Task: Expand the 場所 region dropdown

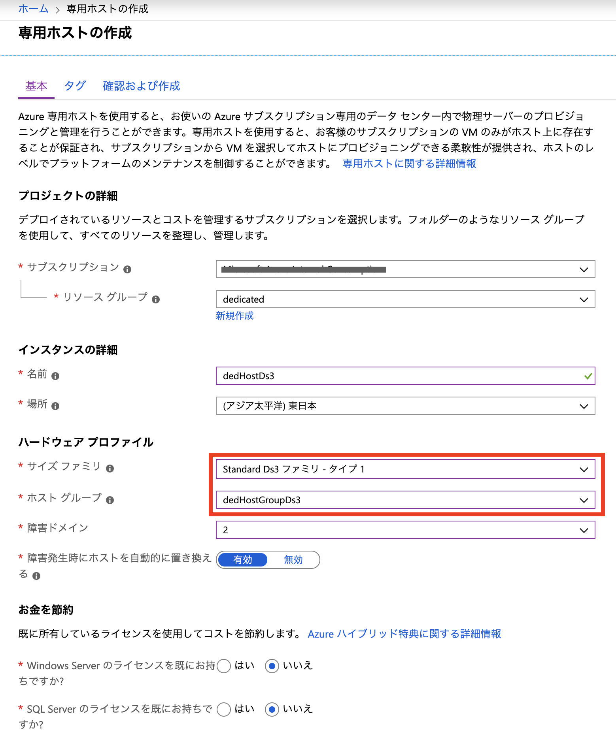Action: click(x=405, y=406)
